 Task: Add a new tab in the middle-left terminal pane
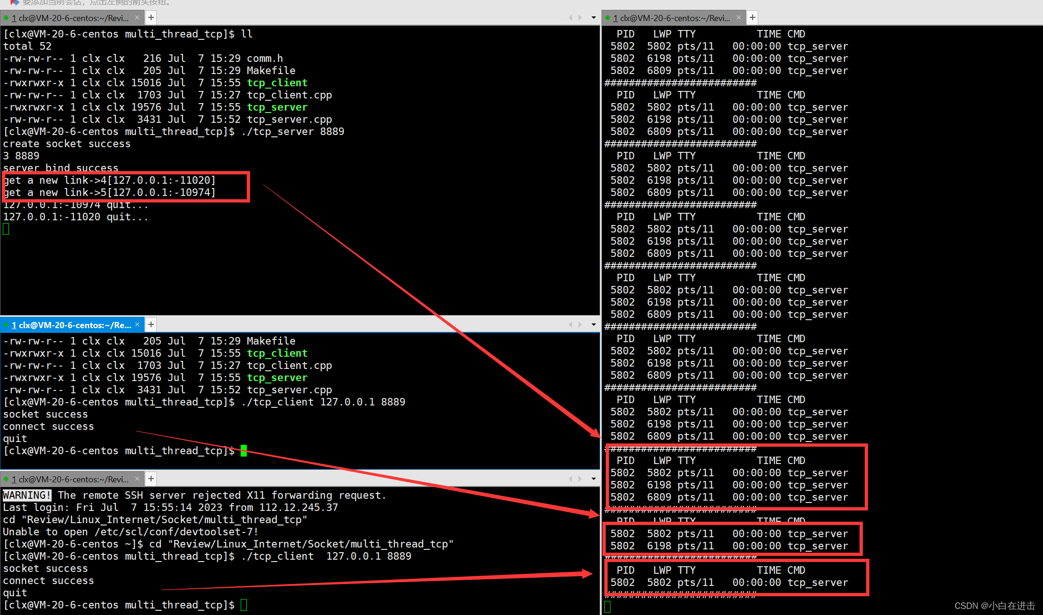click(151, 324)
